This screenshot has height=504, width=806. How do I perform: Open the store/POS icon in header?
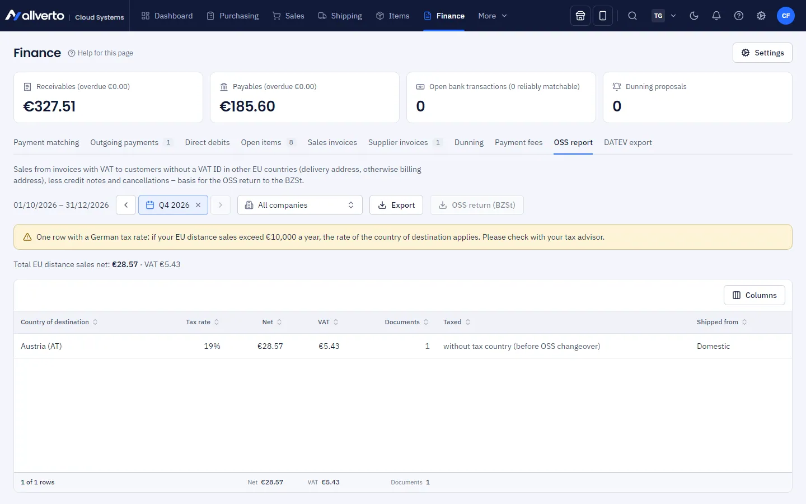tap(580, 16)
